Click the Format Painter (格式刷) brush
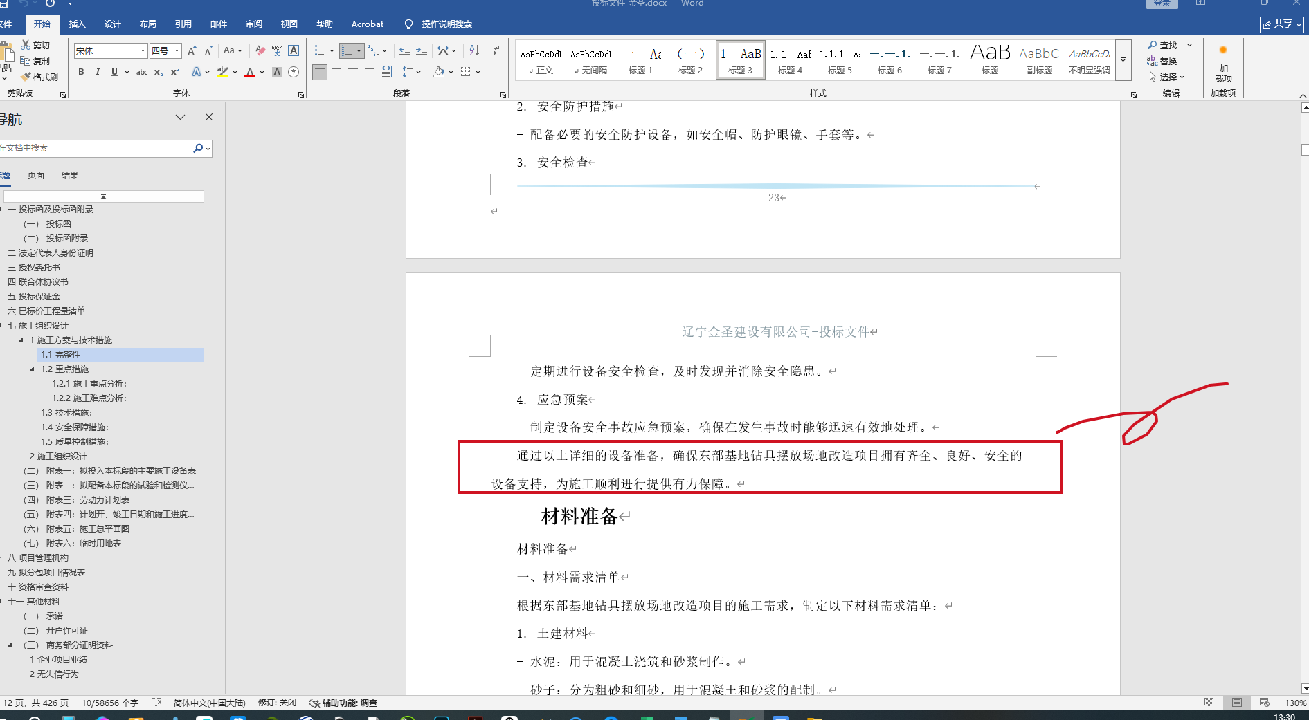 (39, 77)
